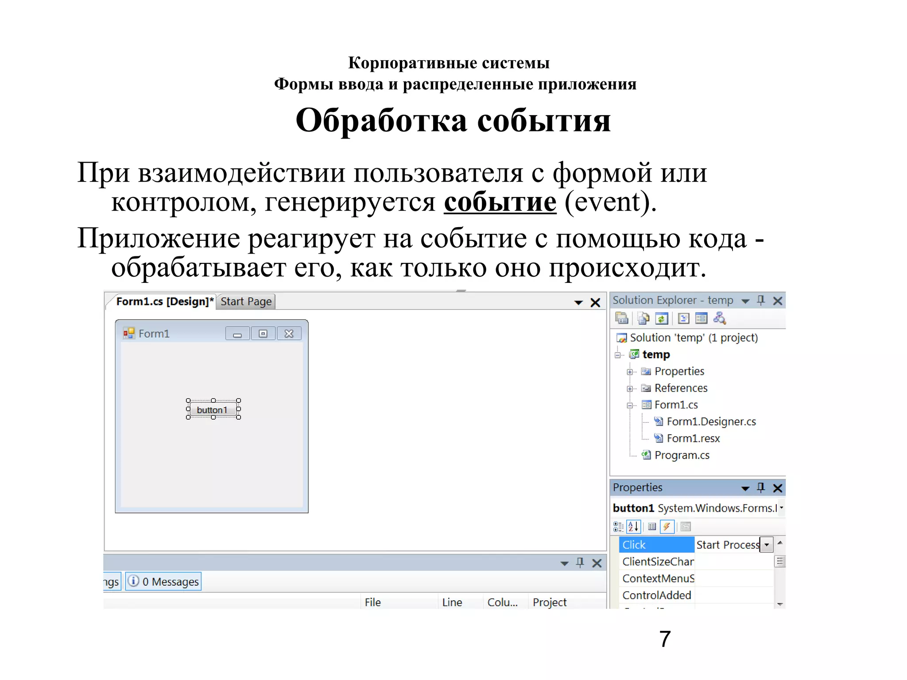Open Properties window position dropdown
Screen dimensions: 907x680
[745, 488]
